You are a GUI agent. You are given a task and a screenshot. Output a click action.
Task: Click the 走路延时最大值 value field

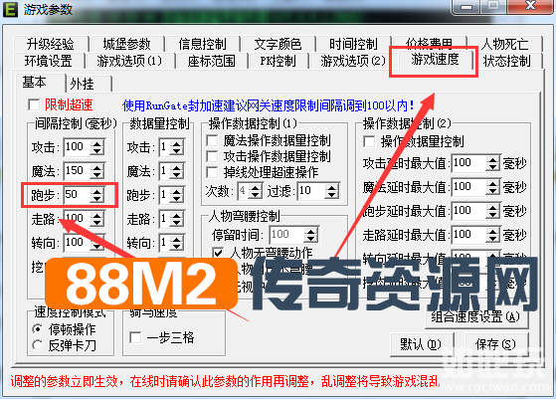click(x=468, y=235)
